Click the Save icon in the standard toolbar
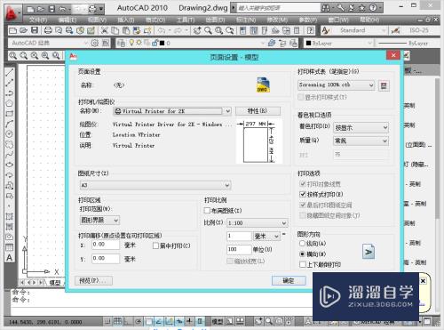 (35, 30)
